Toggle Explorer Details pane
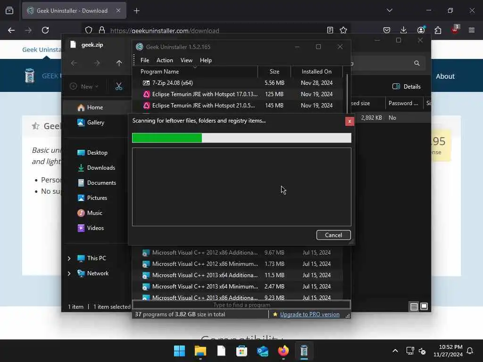 point(406,87)
